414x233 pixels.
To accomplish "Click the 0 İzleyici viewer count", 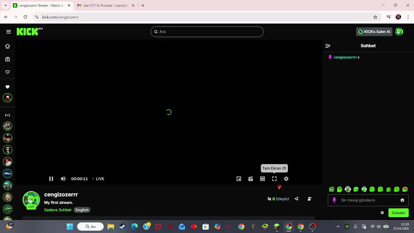I will 278,199.
